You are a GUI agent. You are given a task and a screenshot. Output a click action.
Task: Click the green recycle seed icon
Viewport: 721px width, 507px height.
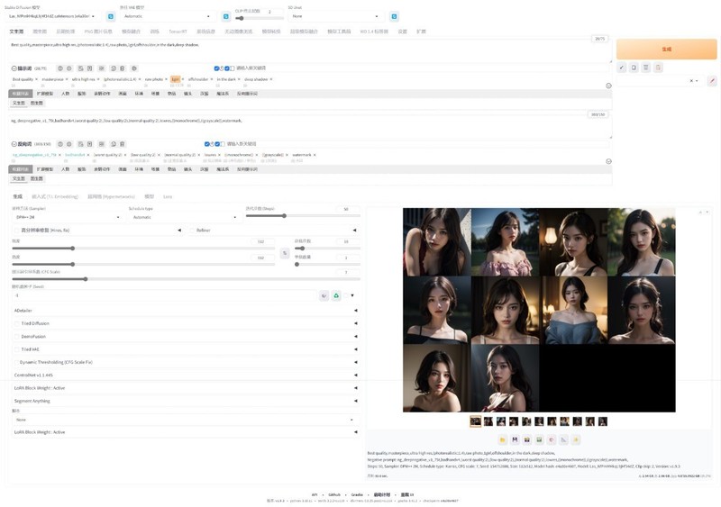click(336, 295)
